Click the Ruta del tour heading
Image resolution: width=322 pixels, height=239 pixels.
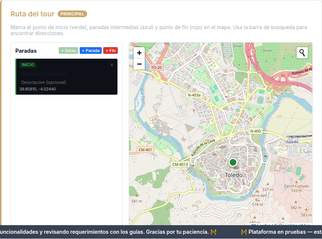(x=33, y=14)
